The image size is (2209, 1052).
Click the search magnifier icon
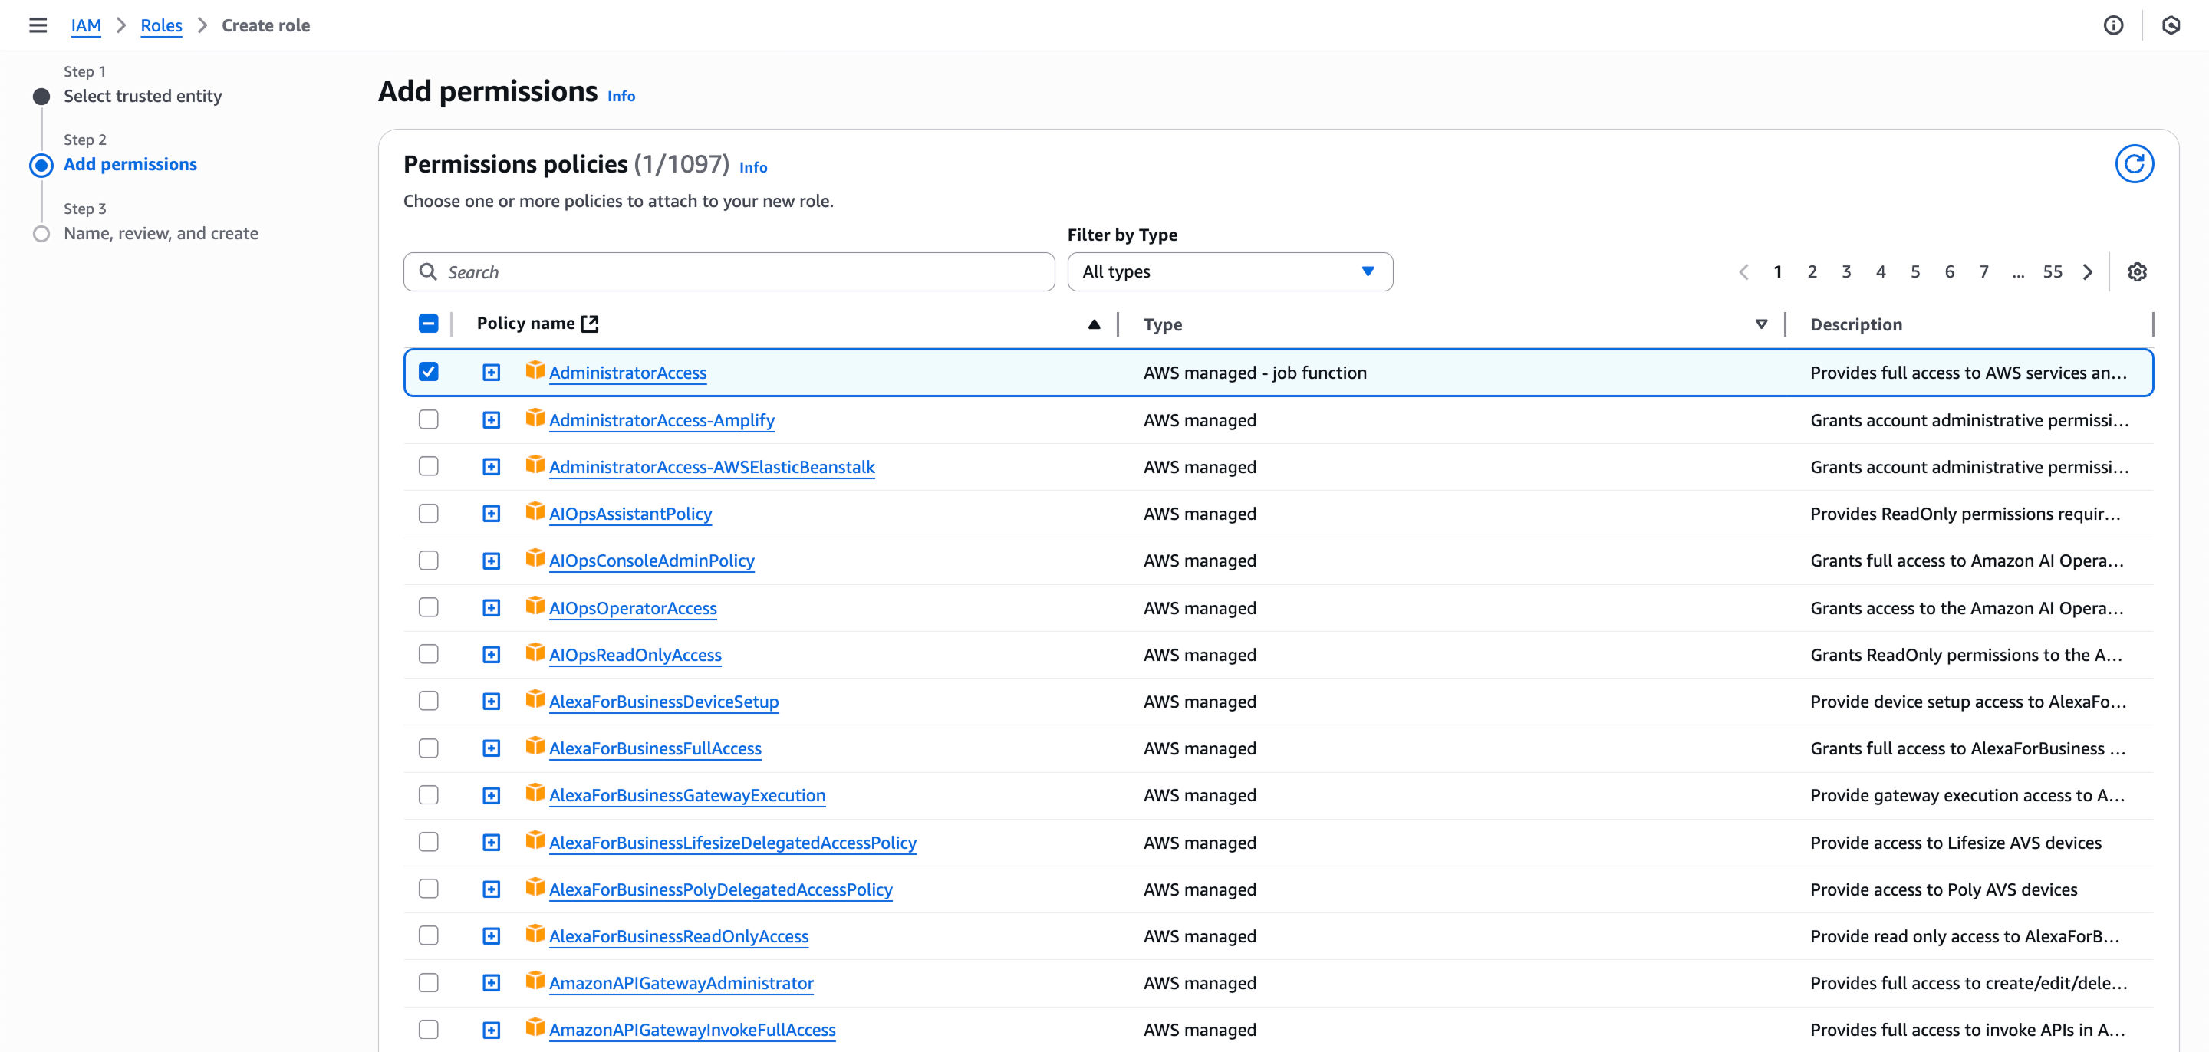pos(429,271)
